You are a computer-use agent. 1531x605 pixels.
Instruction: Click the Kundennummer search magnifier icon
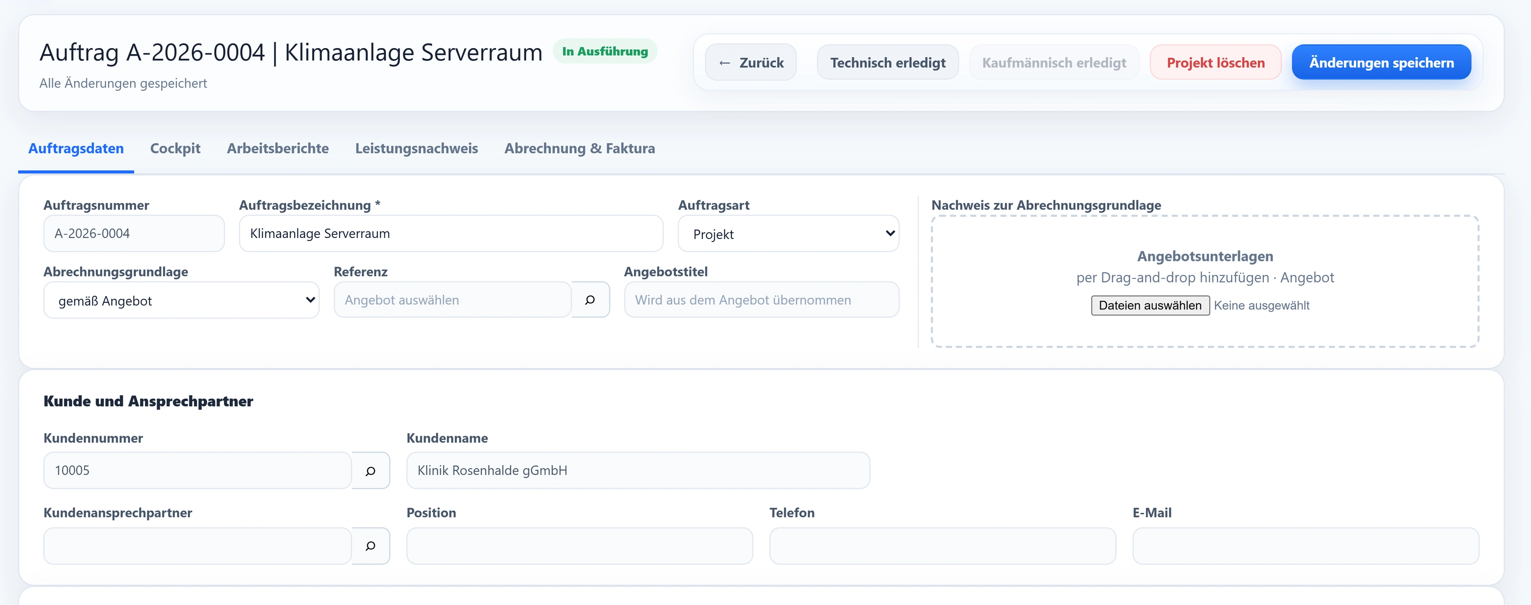pyautogui.click(x=370, y=471)
